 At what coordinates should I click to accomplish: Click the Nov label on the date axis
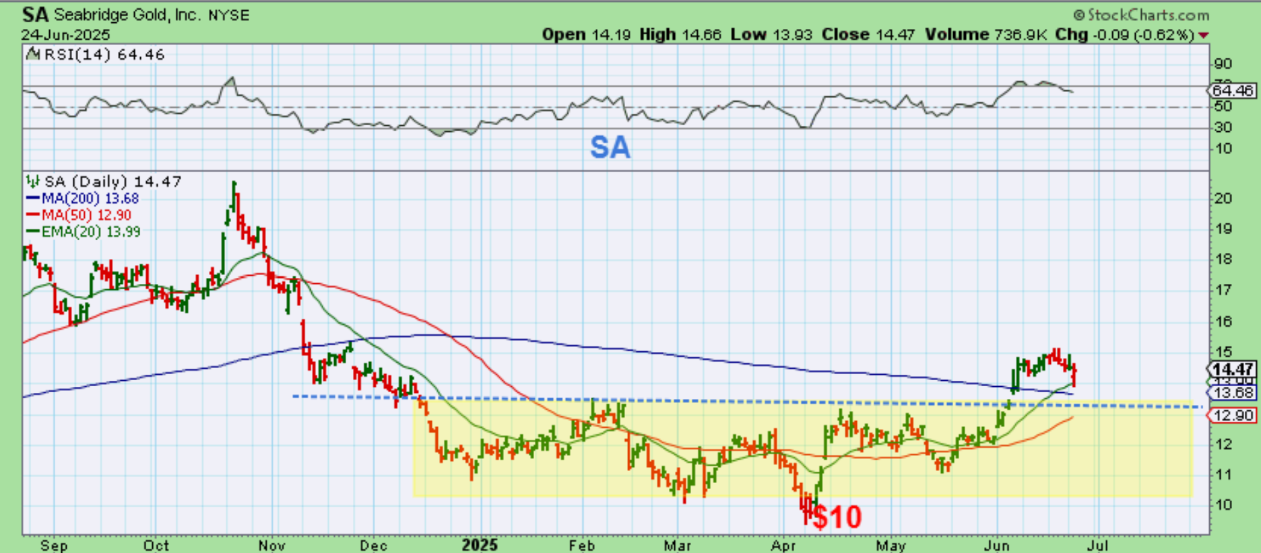tap(272, 545)
